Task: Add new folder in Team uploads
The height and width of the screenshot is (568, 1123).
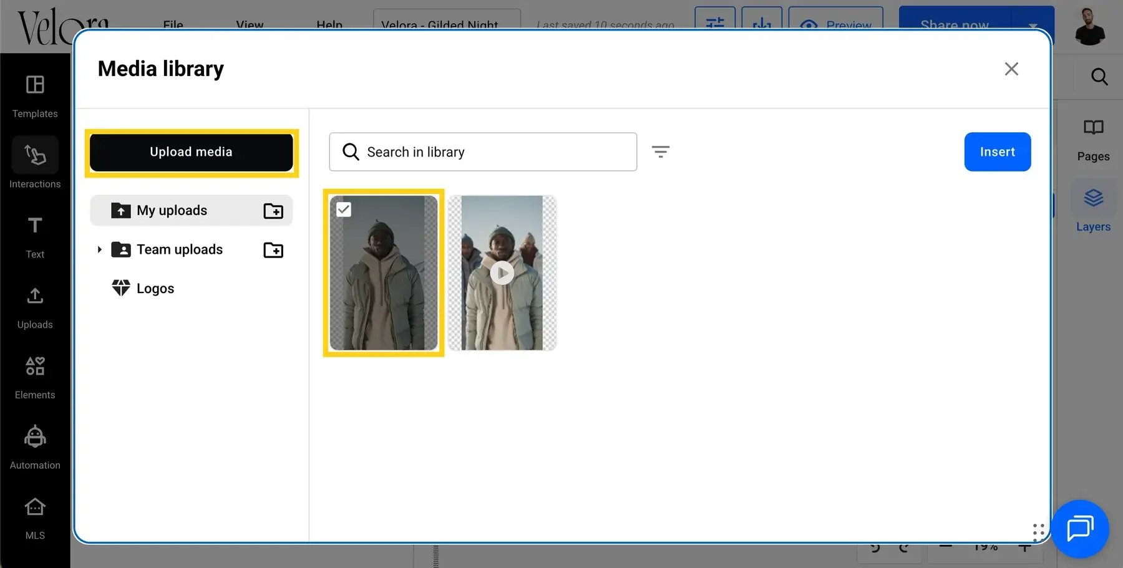Action: (273, 250)
